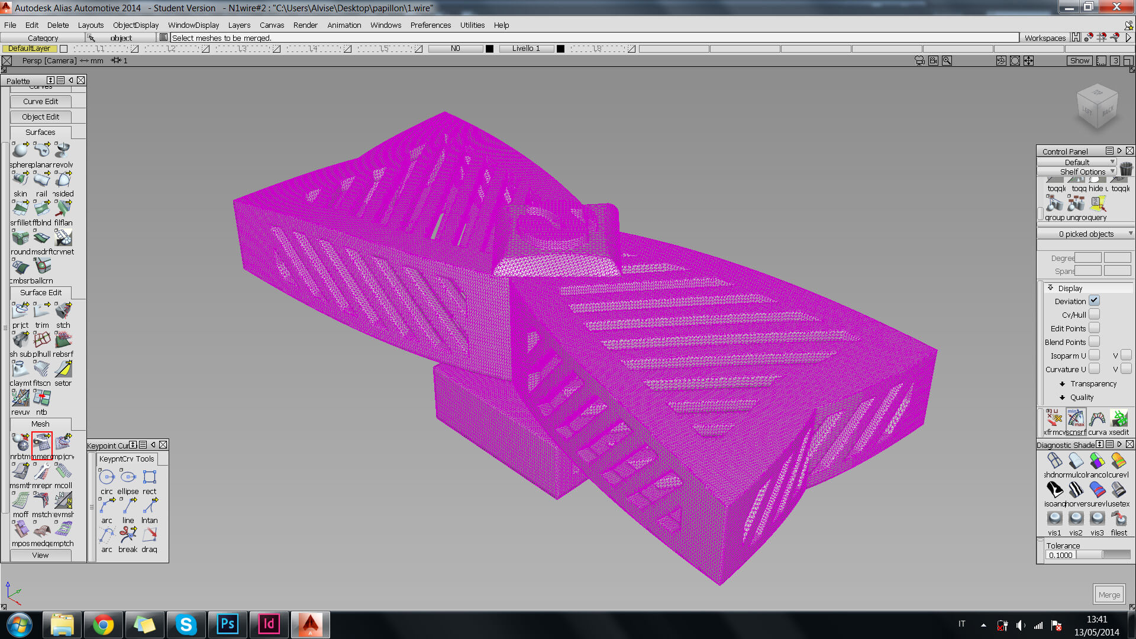Switch to the Mesh palette tab
The image size is (1136, 639).
(40, 424)
